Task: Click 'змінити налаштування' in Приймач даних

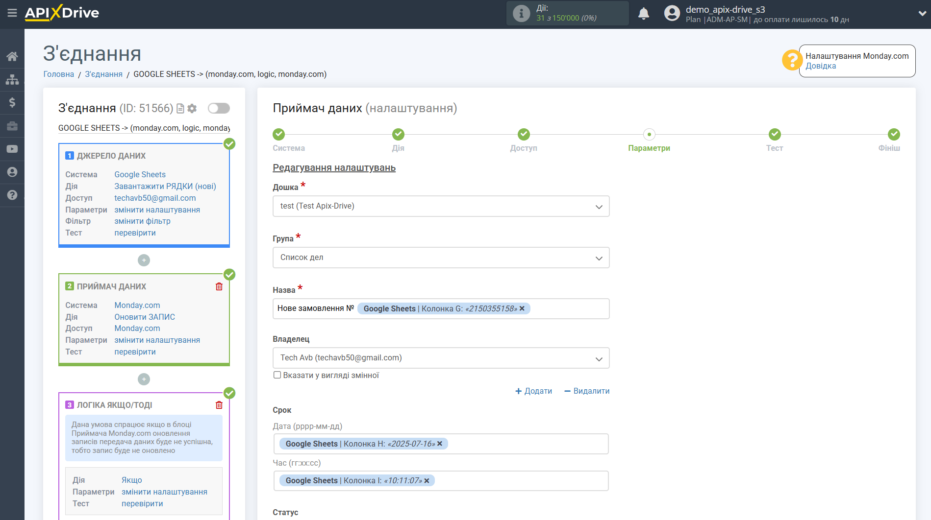Action: pyautogui.click(x=157, y=340)
